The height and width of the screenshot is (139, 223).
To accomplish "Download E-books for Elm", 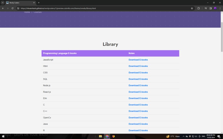I will click(138, 98).
